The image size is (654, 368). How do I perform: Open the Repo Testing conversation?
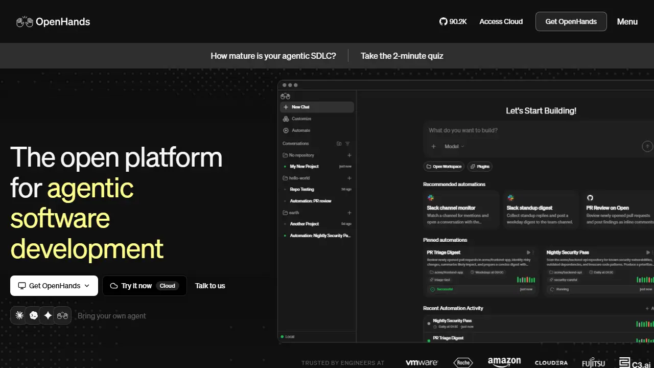pos(317,190)
